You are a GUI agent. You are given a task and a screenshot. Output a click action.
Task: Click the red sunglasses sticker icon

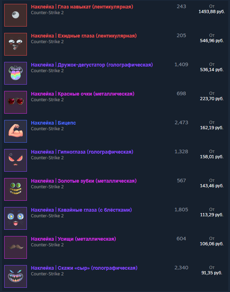coord(16,102)
